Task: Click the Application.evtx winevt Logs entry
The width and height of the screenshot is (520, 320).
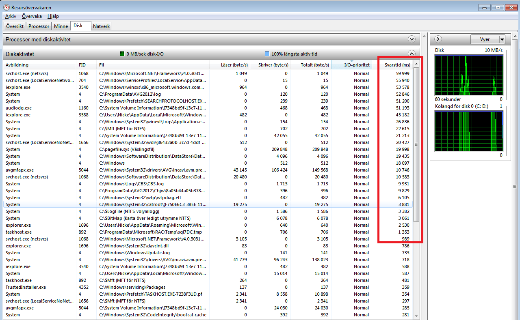Action: click(x=152, y=122)
